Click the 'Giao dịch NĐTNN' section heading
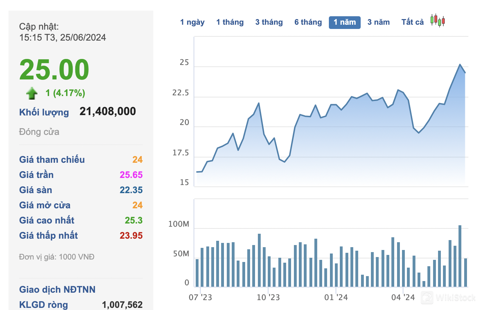The width and height of the screenshot is (479, 310). click(57, 290)
